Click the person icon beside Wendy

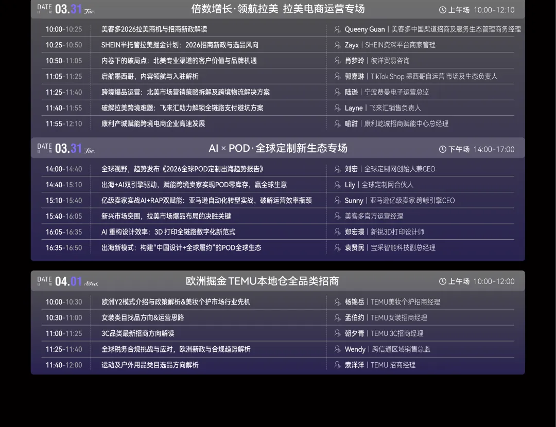(337, 349)
